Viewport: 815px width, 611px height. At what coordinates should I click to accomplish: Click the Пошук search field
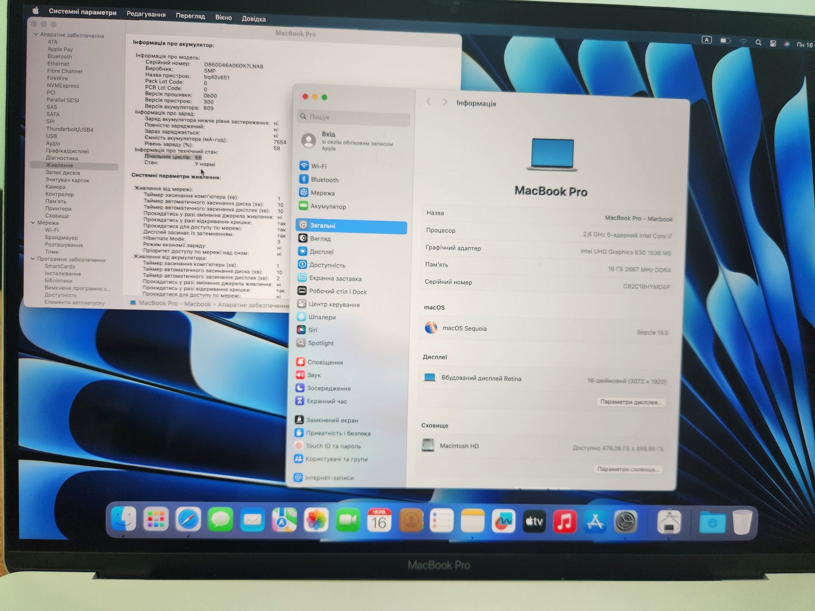[354, 117]
